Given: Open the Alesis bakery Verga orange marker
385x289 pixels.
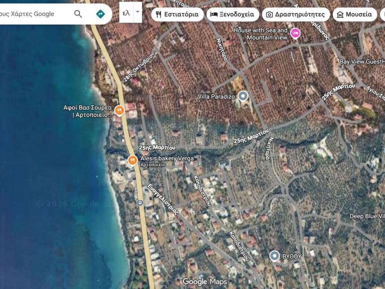Looking at the screenshot, I should click(x=132, y=160).
